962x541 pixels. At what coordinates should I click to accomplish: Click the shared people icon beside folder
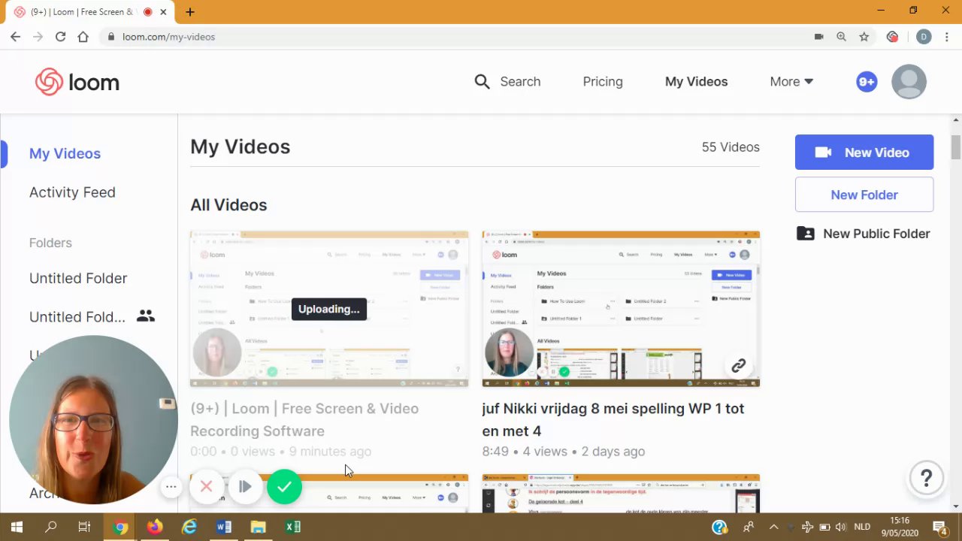click(x=146, y=316)
